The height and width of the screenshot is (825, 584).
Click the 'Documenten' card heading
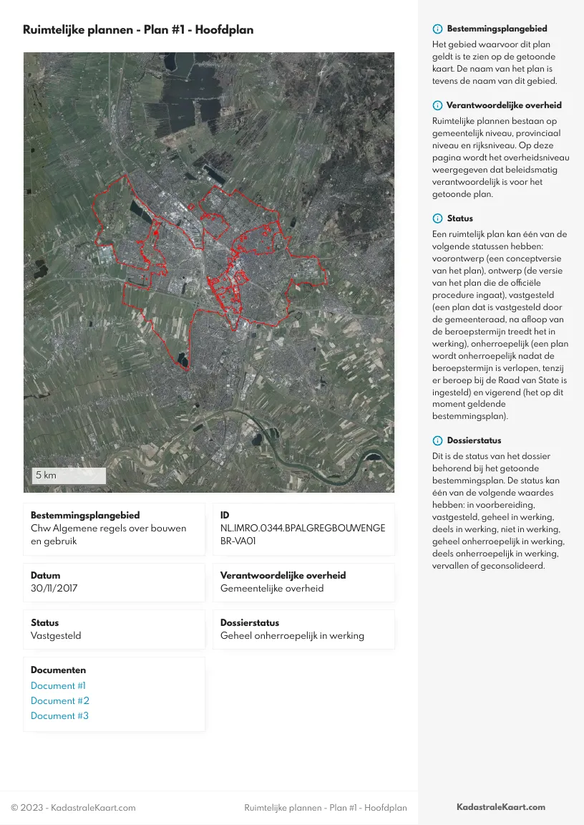coord(59,670)
